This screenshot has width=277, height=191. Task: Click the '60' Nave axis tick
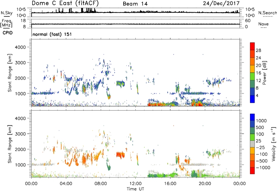coord(248,21)
